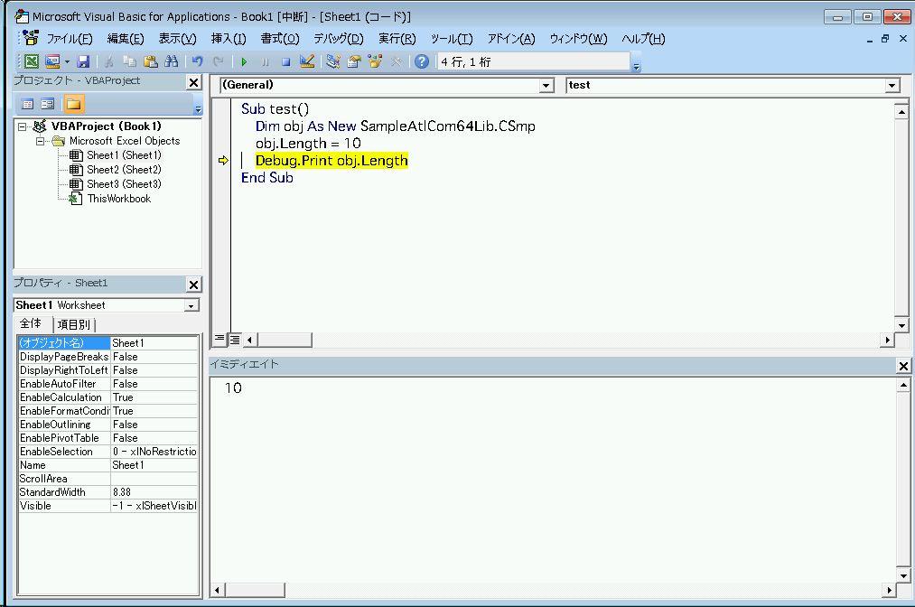Toggle Design Mode icon in the toolbar
Screen dimensions: 915x607
tap(307, 61)
